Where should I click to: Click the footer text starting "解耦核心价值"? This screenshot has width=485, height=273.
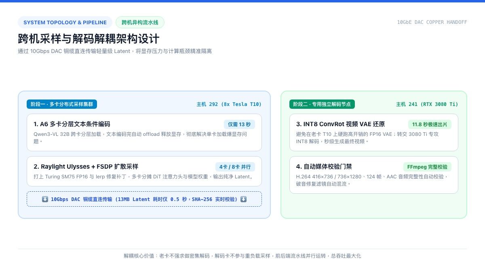coord(242,256)
